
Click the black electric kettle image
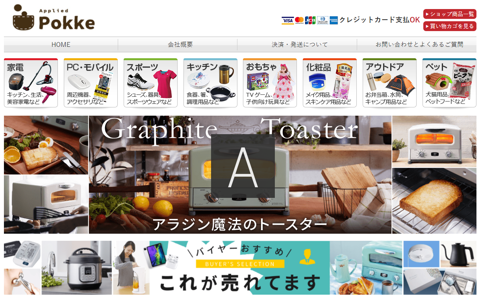[x=458, y=254]
